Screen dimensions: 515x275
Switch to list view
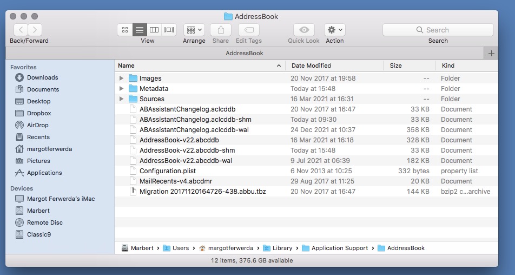[140, 30]
